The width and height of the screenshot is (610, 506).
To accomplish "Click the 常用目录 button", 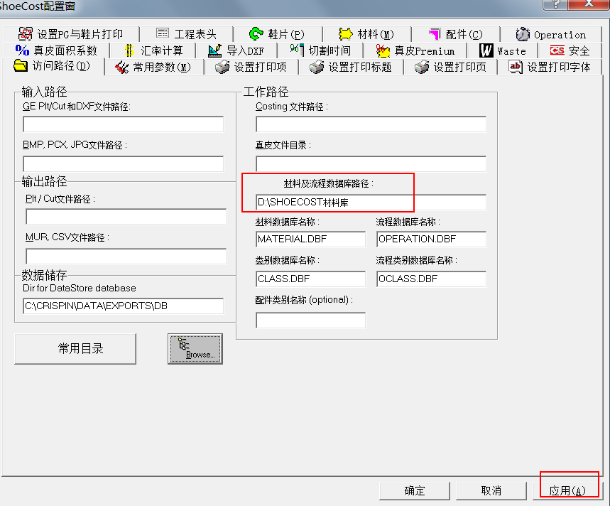I will (75, 348).
